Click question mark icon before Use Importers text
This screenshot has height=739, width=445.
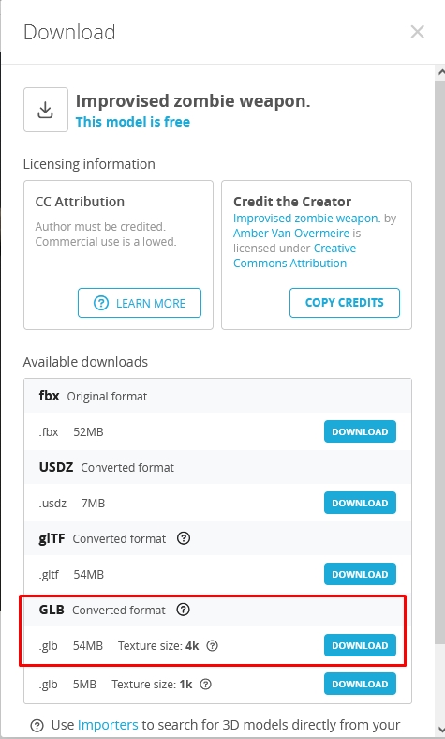[x=37, y=725]
